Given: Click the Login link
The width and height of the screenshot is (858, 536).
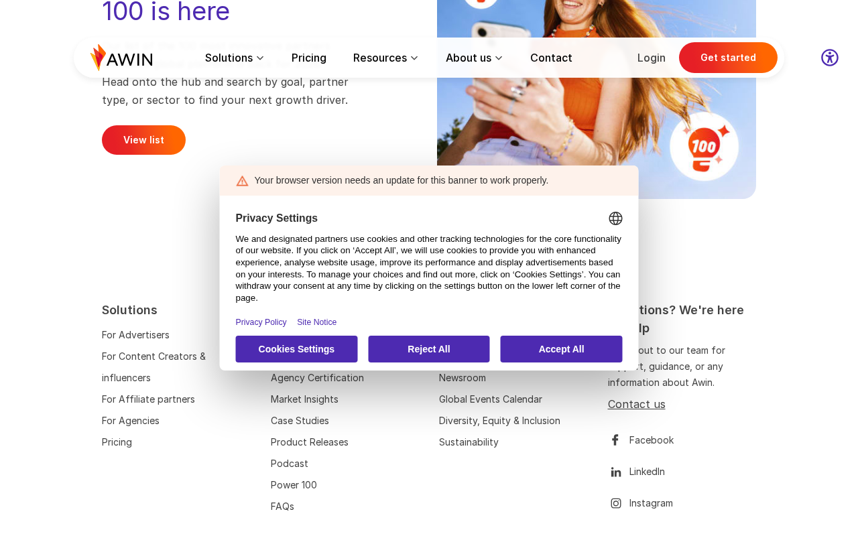Looking at the screenshot, I should tap(652, 58).
